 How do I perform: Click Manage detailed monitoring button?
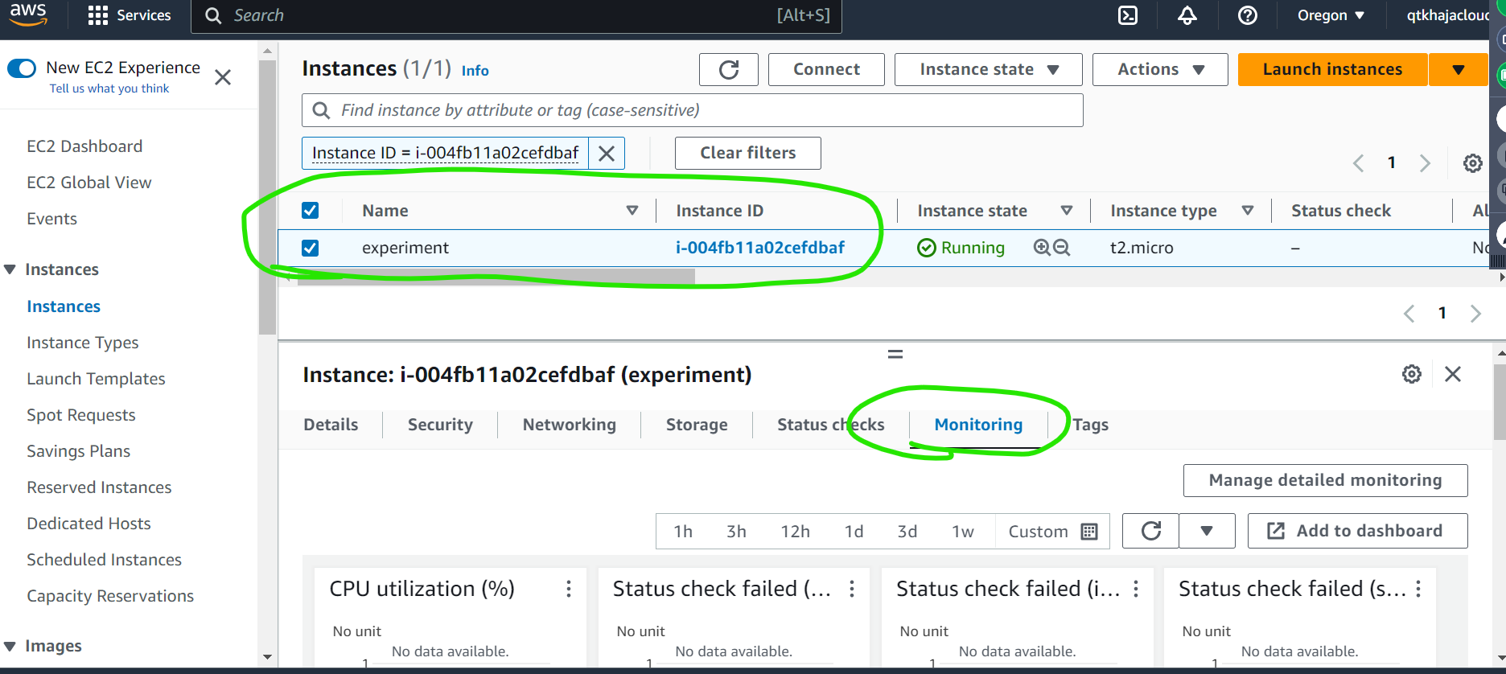pos(1325,480)
